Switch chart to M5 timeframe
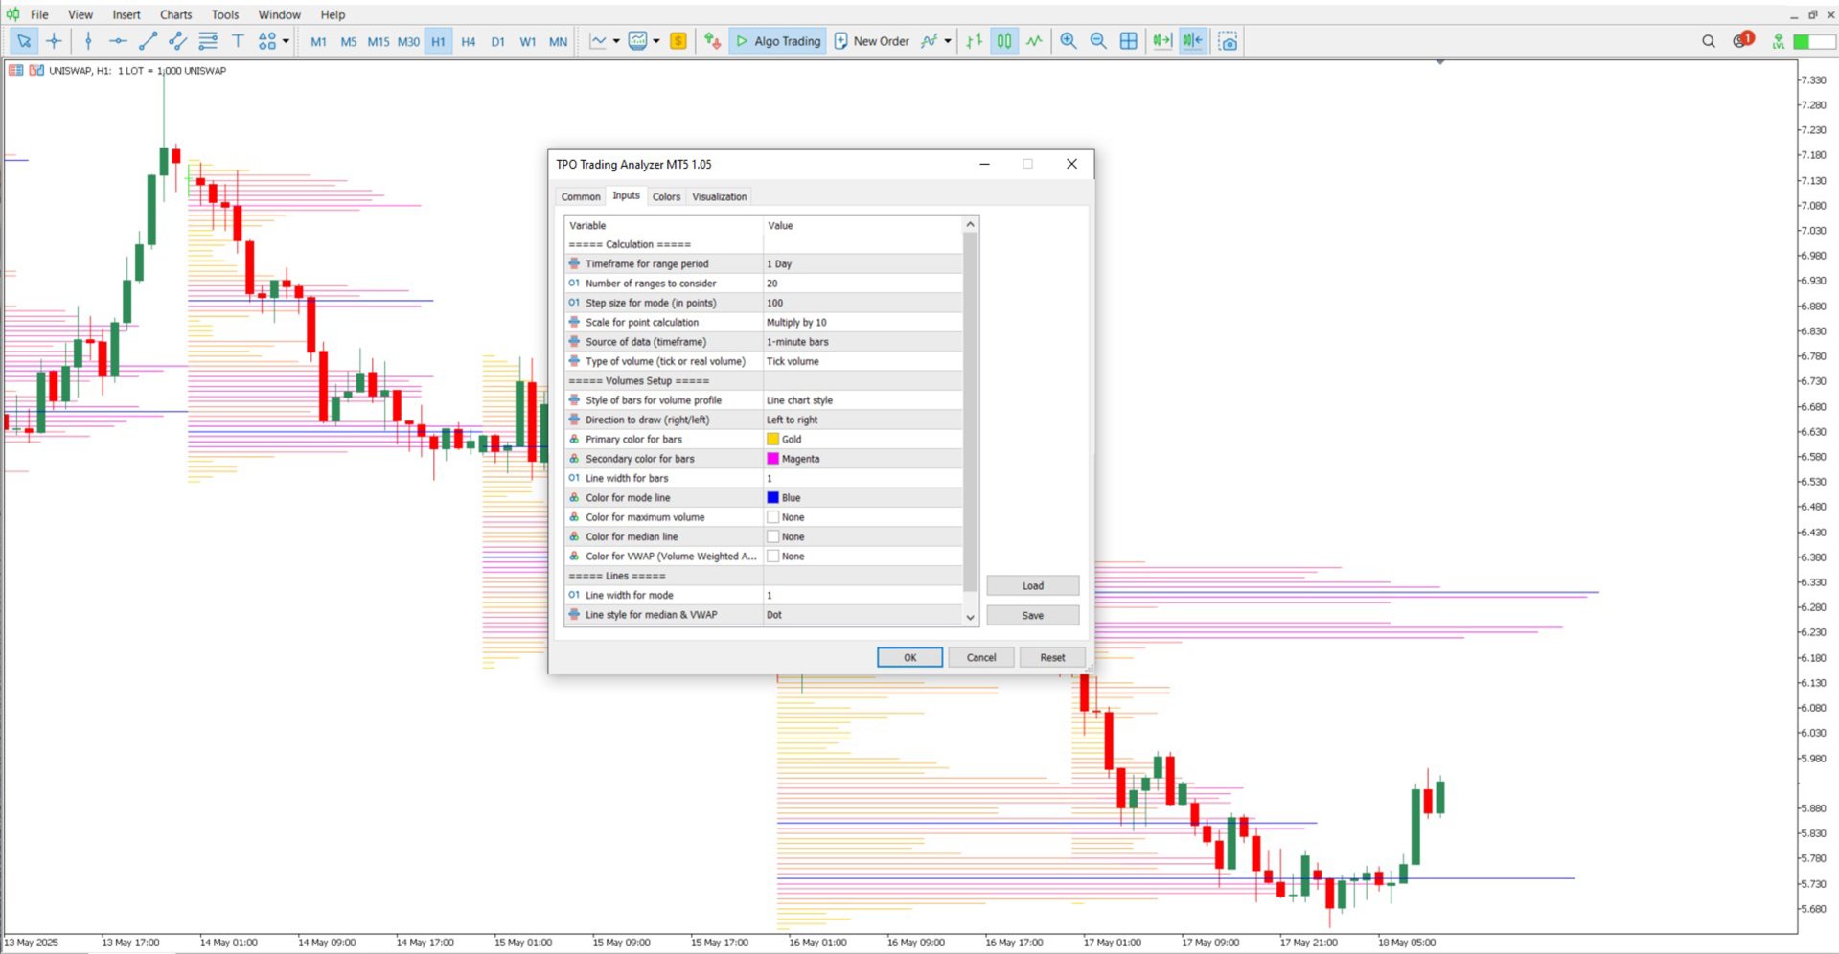 click(x=348, y=41)
